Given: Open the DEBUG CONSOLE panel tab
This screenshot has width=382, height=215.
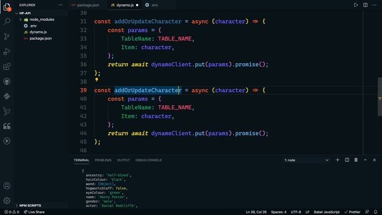Looking at the screenshot, I should [149, 160].
